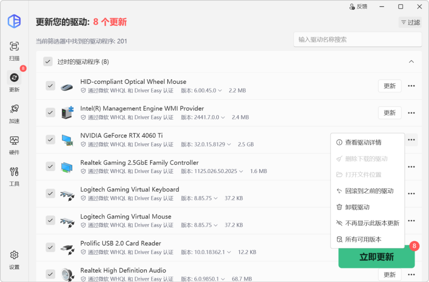The height and width of the screenshot is (282, 429).
Task: Click the Logitech Gaming Virtual Keyboard device icon
Action: 67,195
